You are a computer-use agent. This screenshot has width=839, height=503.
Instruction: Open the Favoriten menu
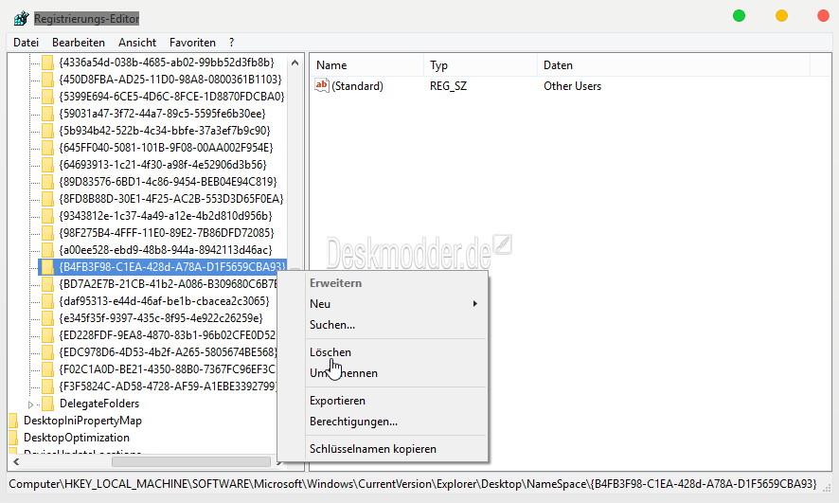click(192, 43)
